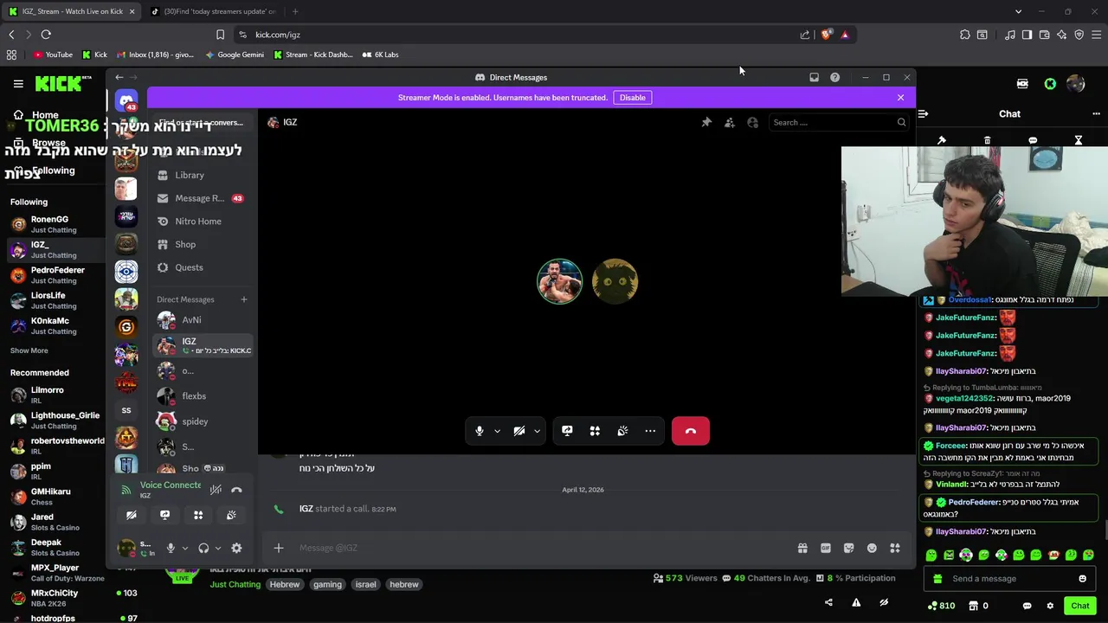Click the Message @IGZ input box
Screen dimensions: 1108x623
click(x=541, y=548)
